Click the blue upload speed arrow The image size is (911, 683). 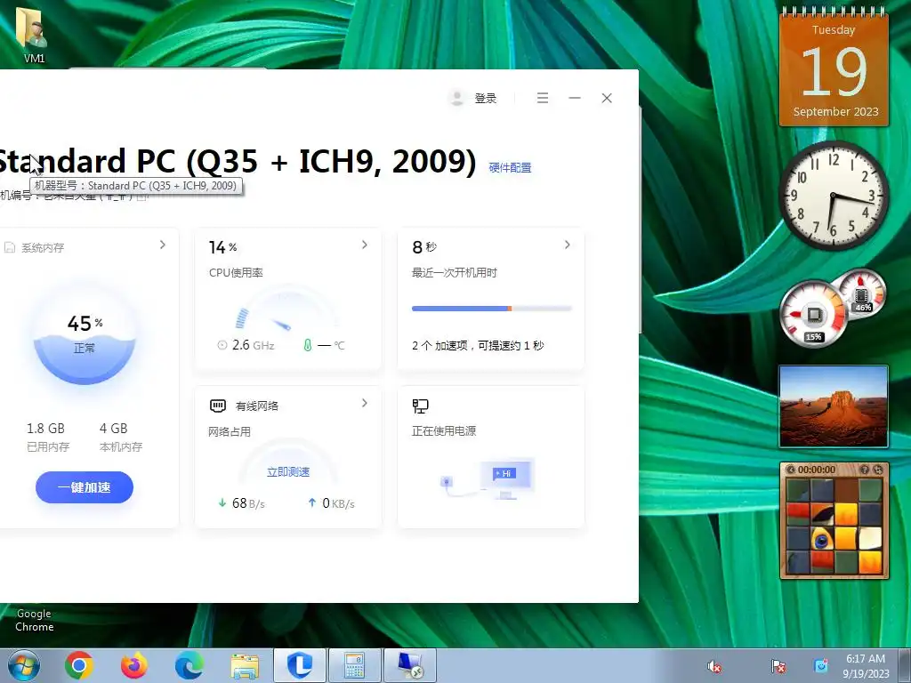(x=312, y=503)
